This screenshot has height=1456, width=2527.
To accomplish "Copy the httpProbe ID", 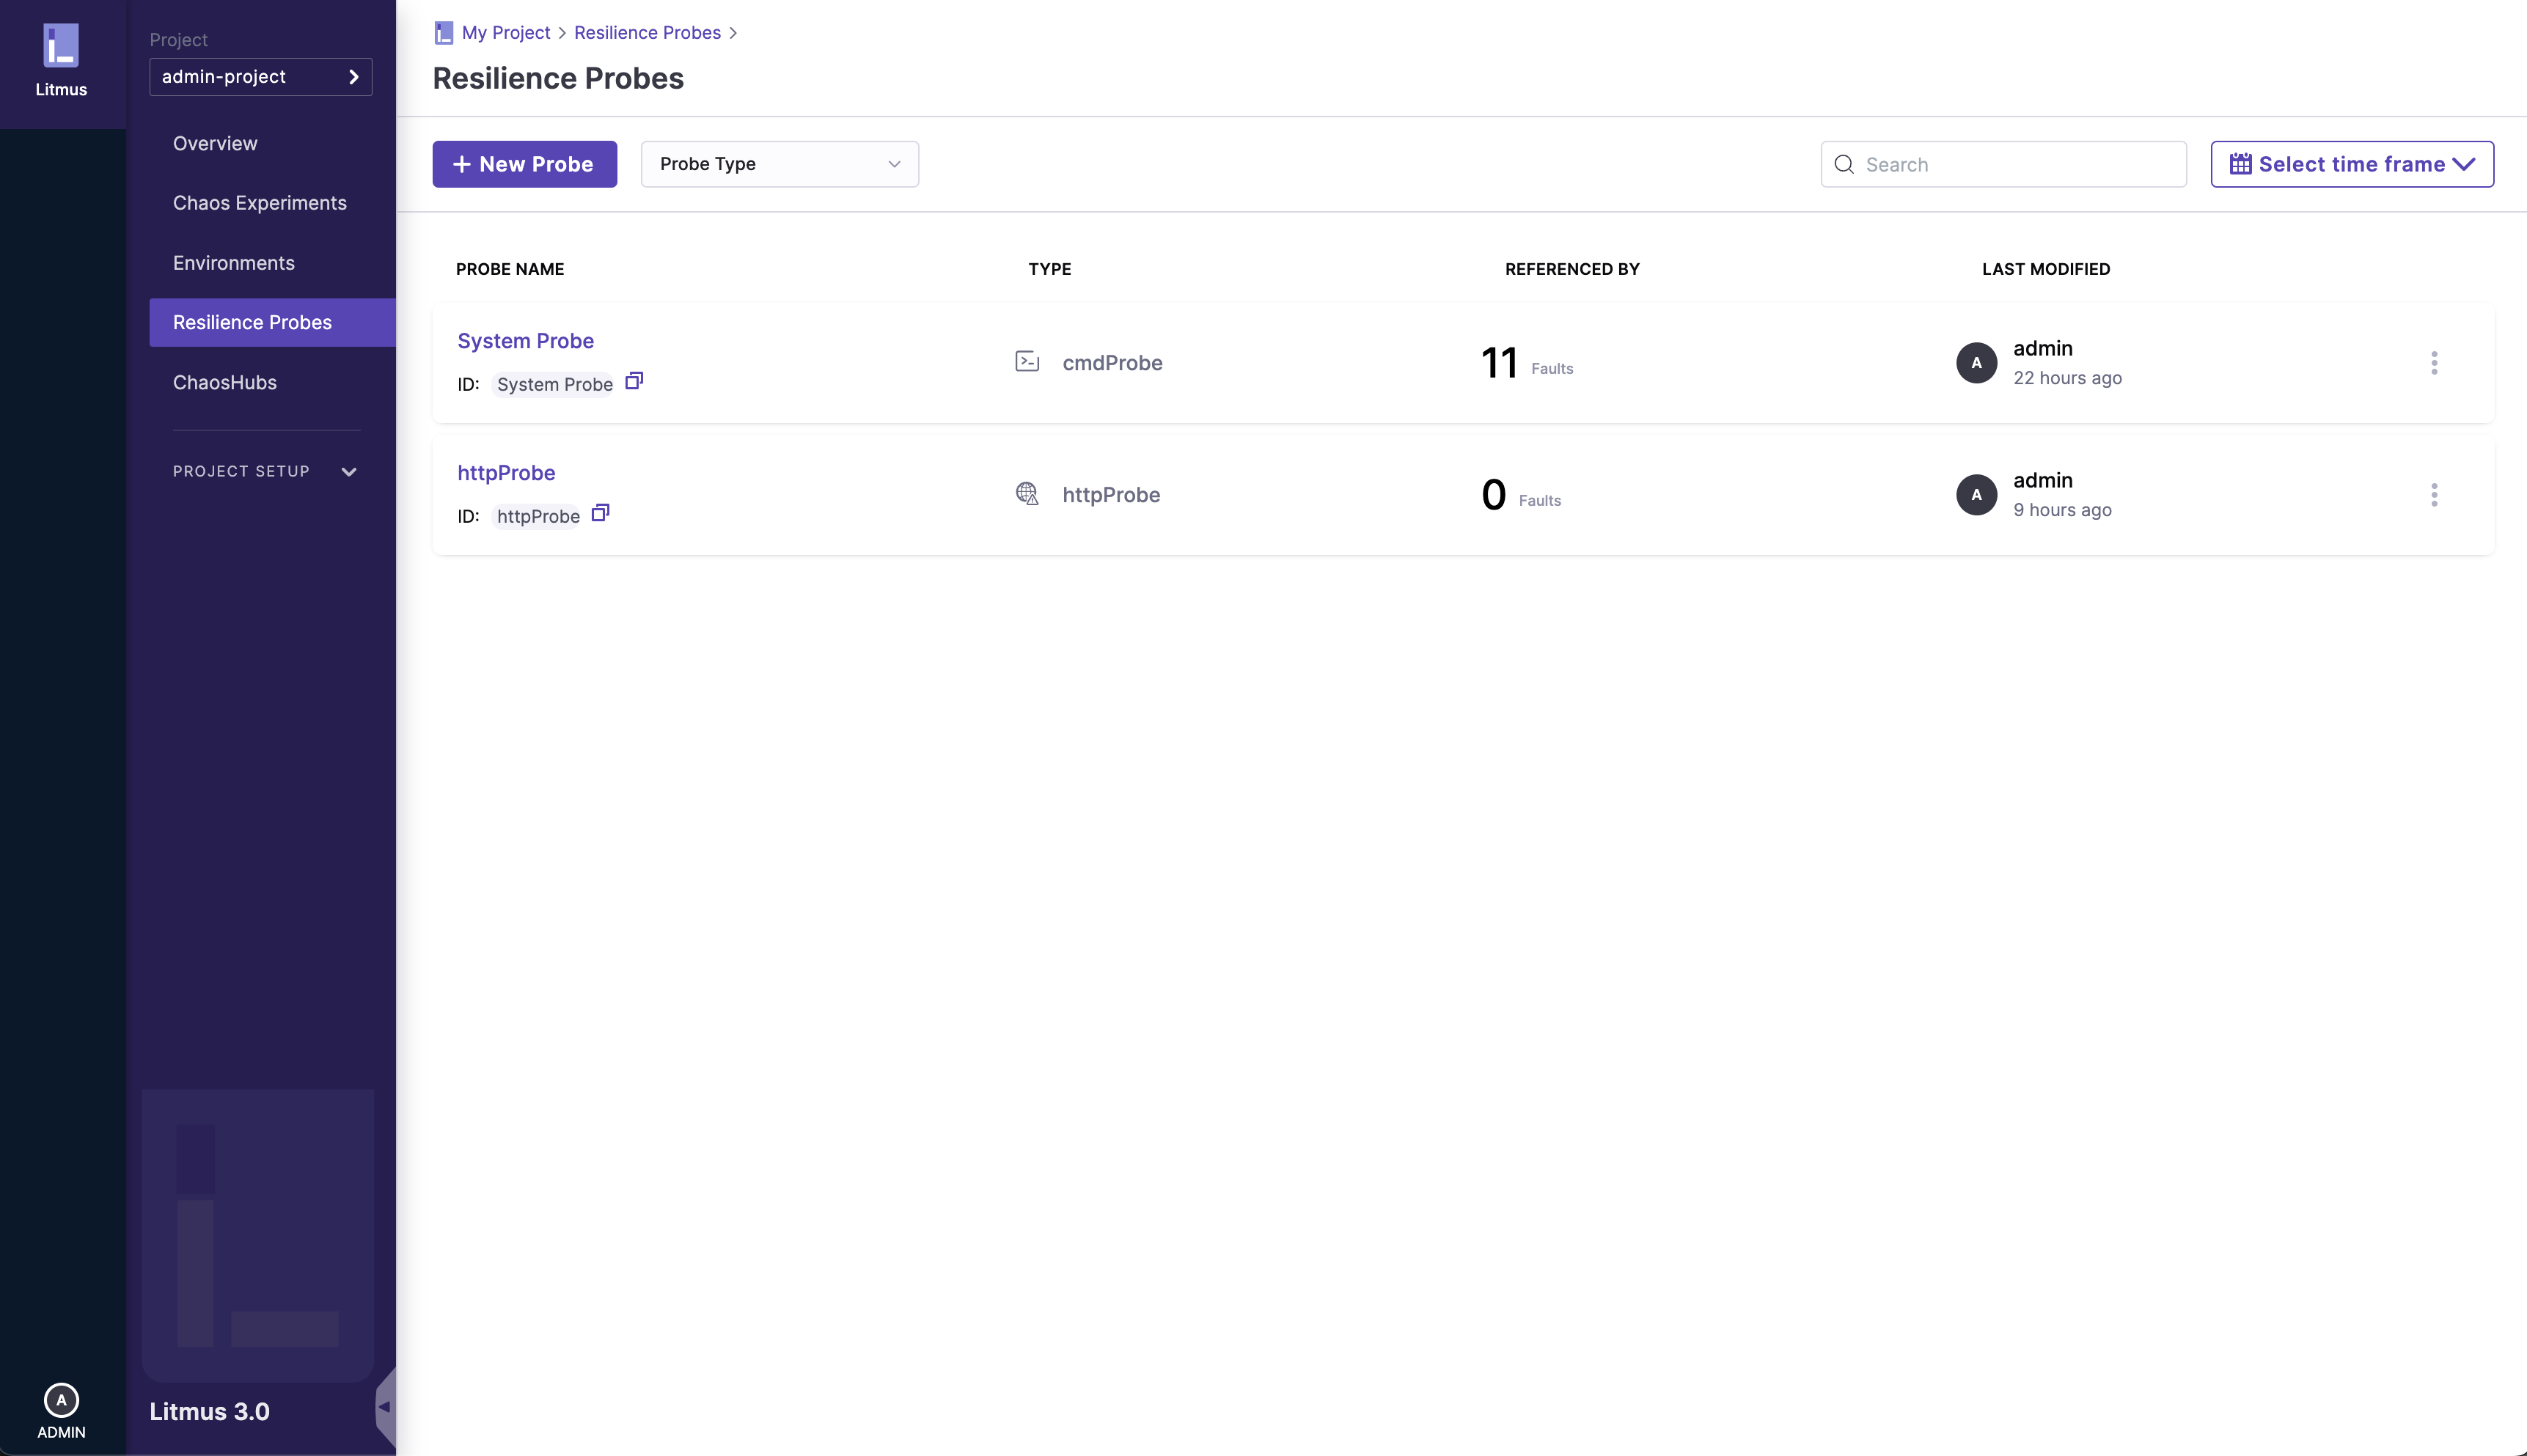I will click(600, 513).
